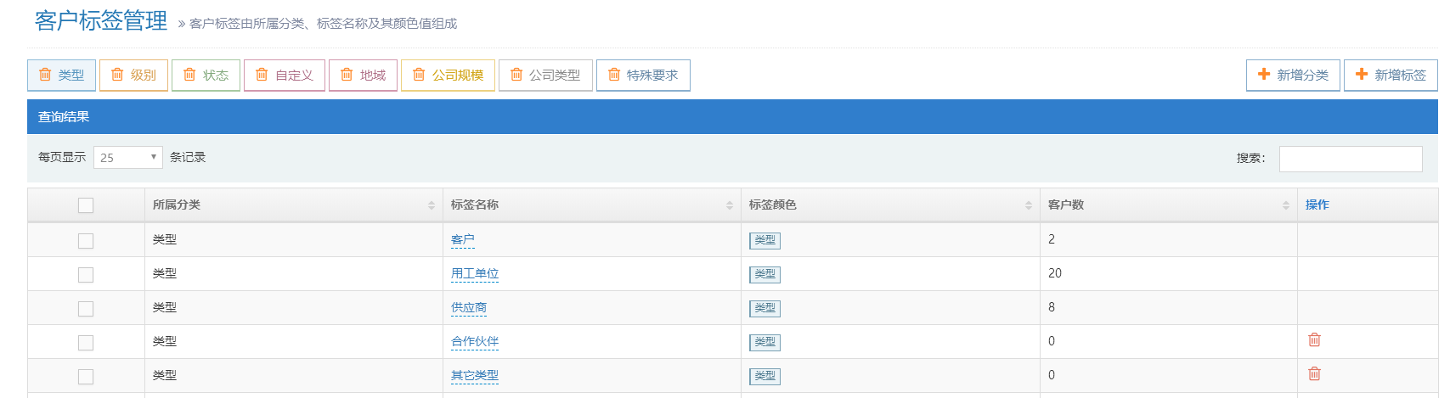Click the 类型 color badge in 客户 row
Viewport: 1450px width, 398px height.
tap(764, 240)
